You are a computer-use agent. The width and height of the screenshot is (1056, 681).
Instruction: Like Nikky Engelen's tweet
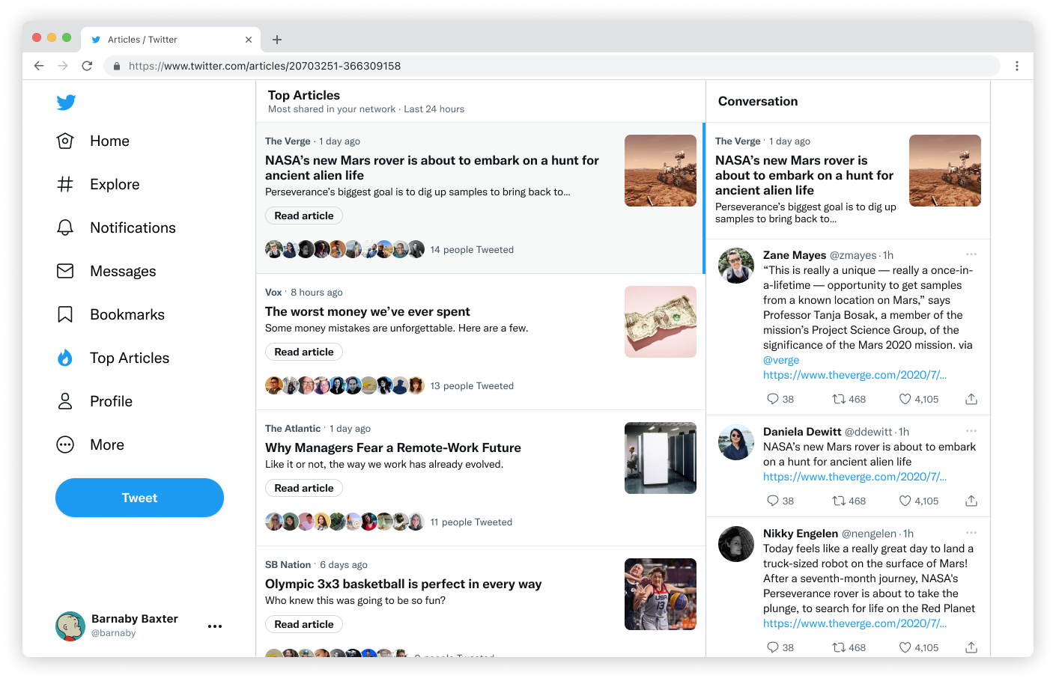[905, 647]
